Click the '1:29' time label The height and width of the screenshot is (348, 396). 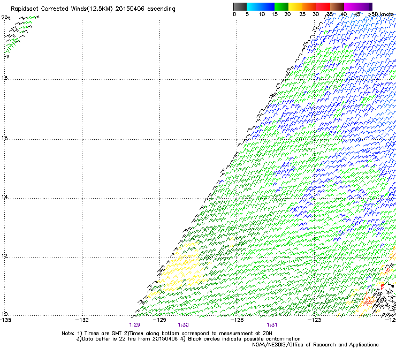tap(134, 325)
